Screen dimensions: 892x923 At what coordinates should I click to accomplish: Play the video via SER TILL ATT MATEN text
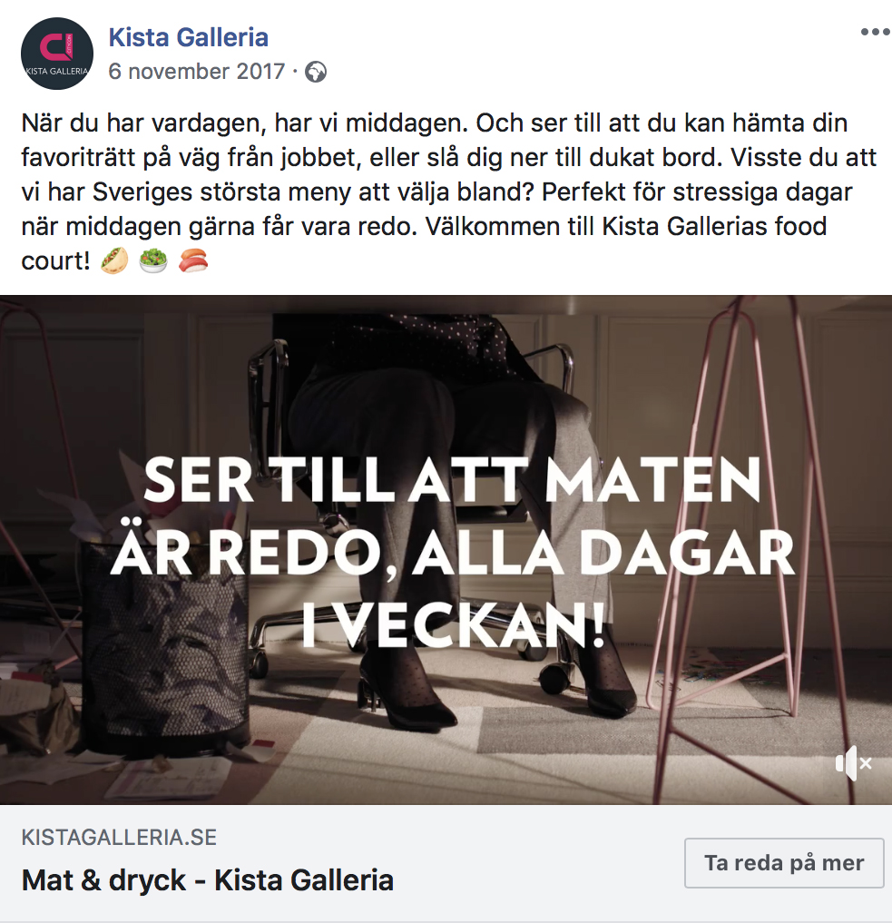click(x=452, y=480)
